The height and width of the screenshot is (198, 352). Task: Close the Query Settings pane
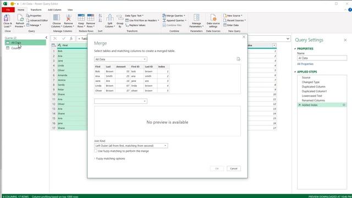click(x=345, y=40)
